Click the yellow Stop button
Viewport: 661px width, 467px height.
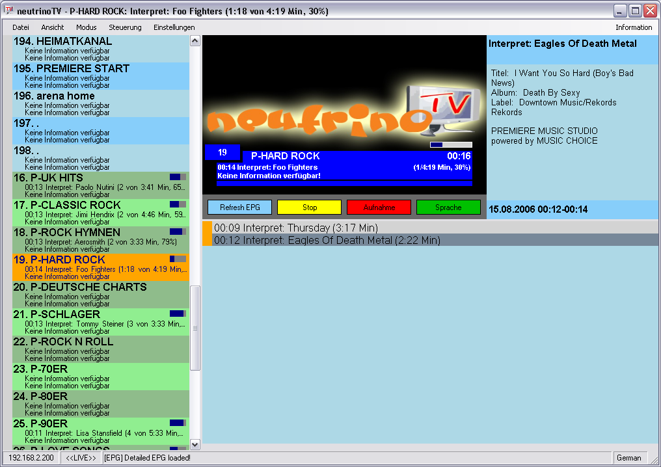point(310,207)
